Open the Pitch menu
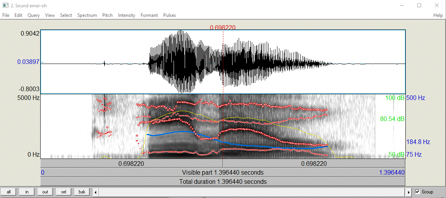446x198 pixels. (108, 15)
